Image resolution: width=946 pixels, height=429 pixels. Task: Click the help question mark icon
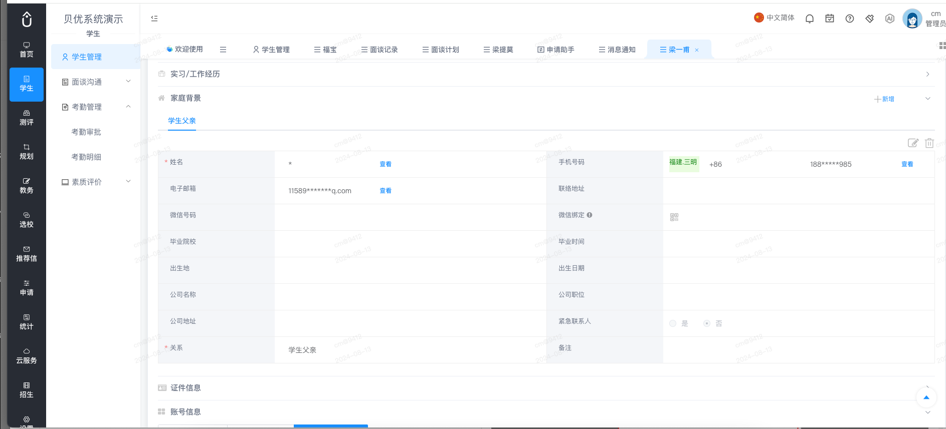point(849,19)
